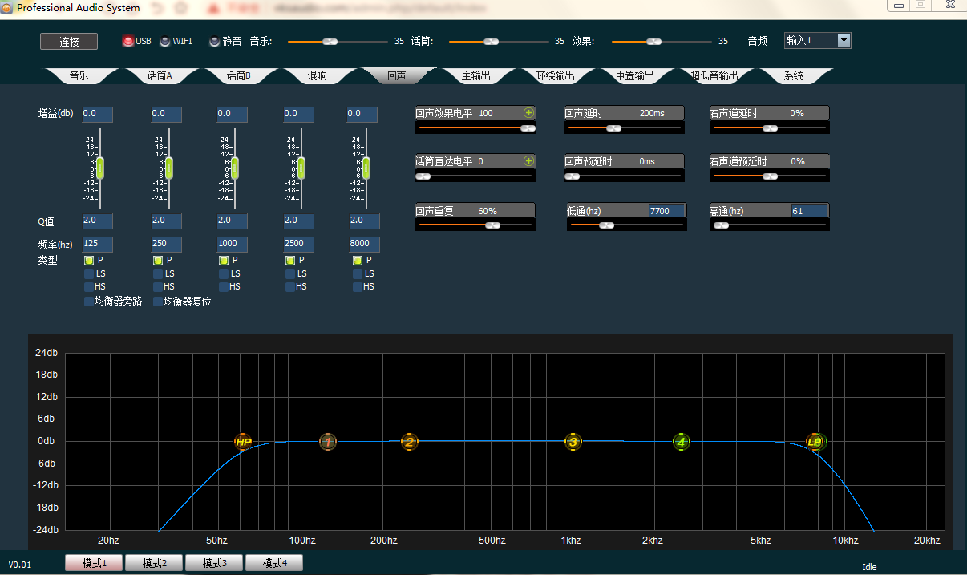
Task: Toggle P type for the 1000 Hz band
Action: pyautogui.click(x=224, y=261)
